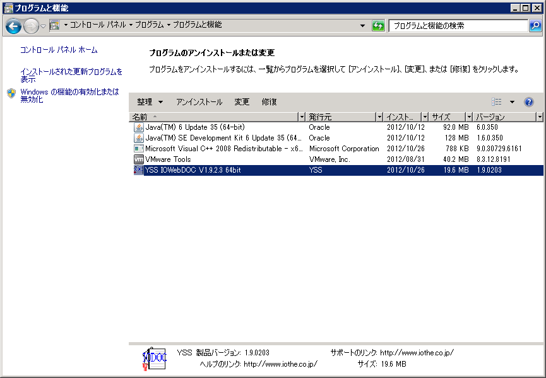Image resolution: width=546 pixels, height=378 pixels.
Task: Maximize the プログラムと機能 window
Action: [526, 8]
